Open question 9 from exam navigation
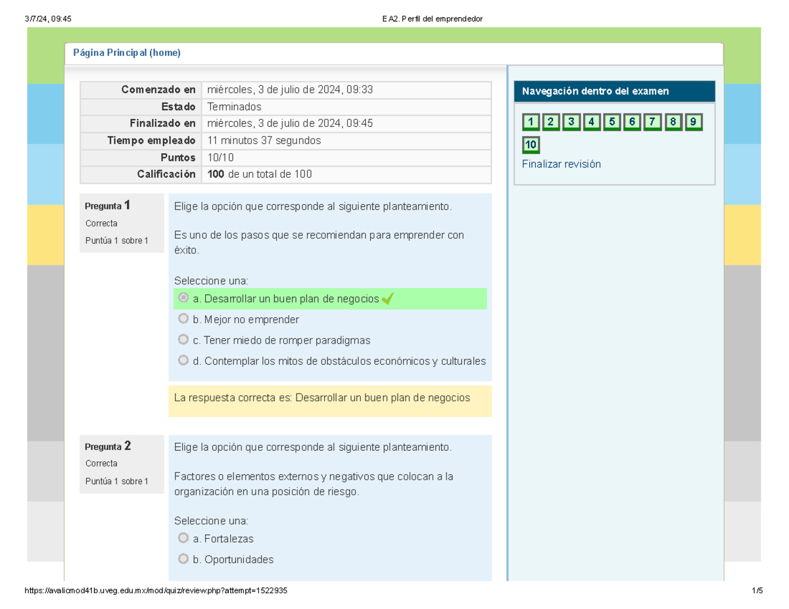789x609 pixels. point(693,121)
